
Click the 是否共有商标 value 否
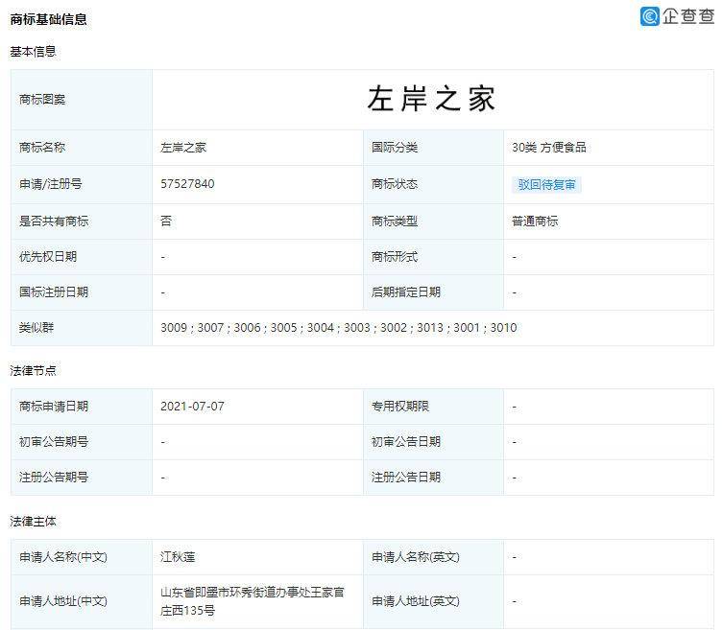(166, 222)
